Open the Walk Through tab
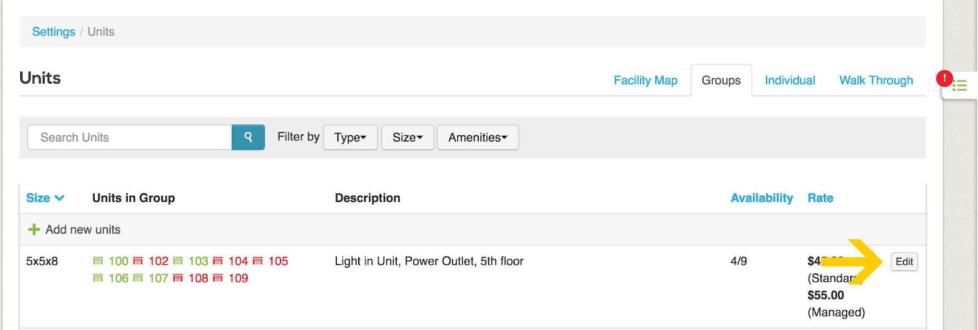 coord(876,81)
